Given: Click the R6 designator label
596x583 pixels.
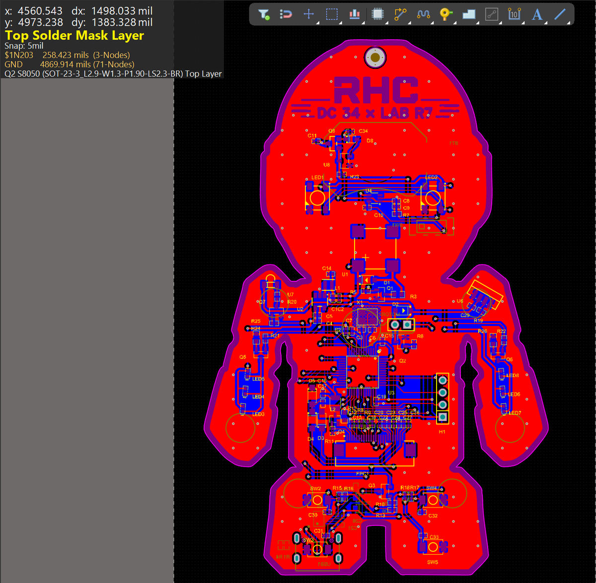Looking at the screenshot, I should click(x=420, y=336).
